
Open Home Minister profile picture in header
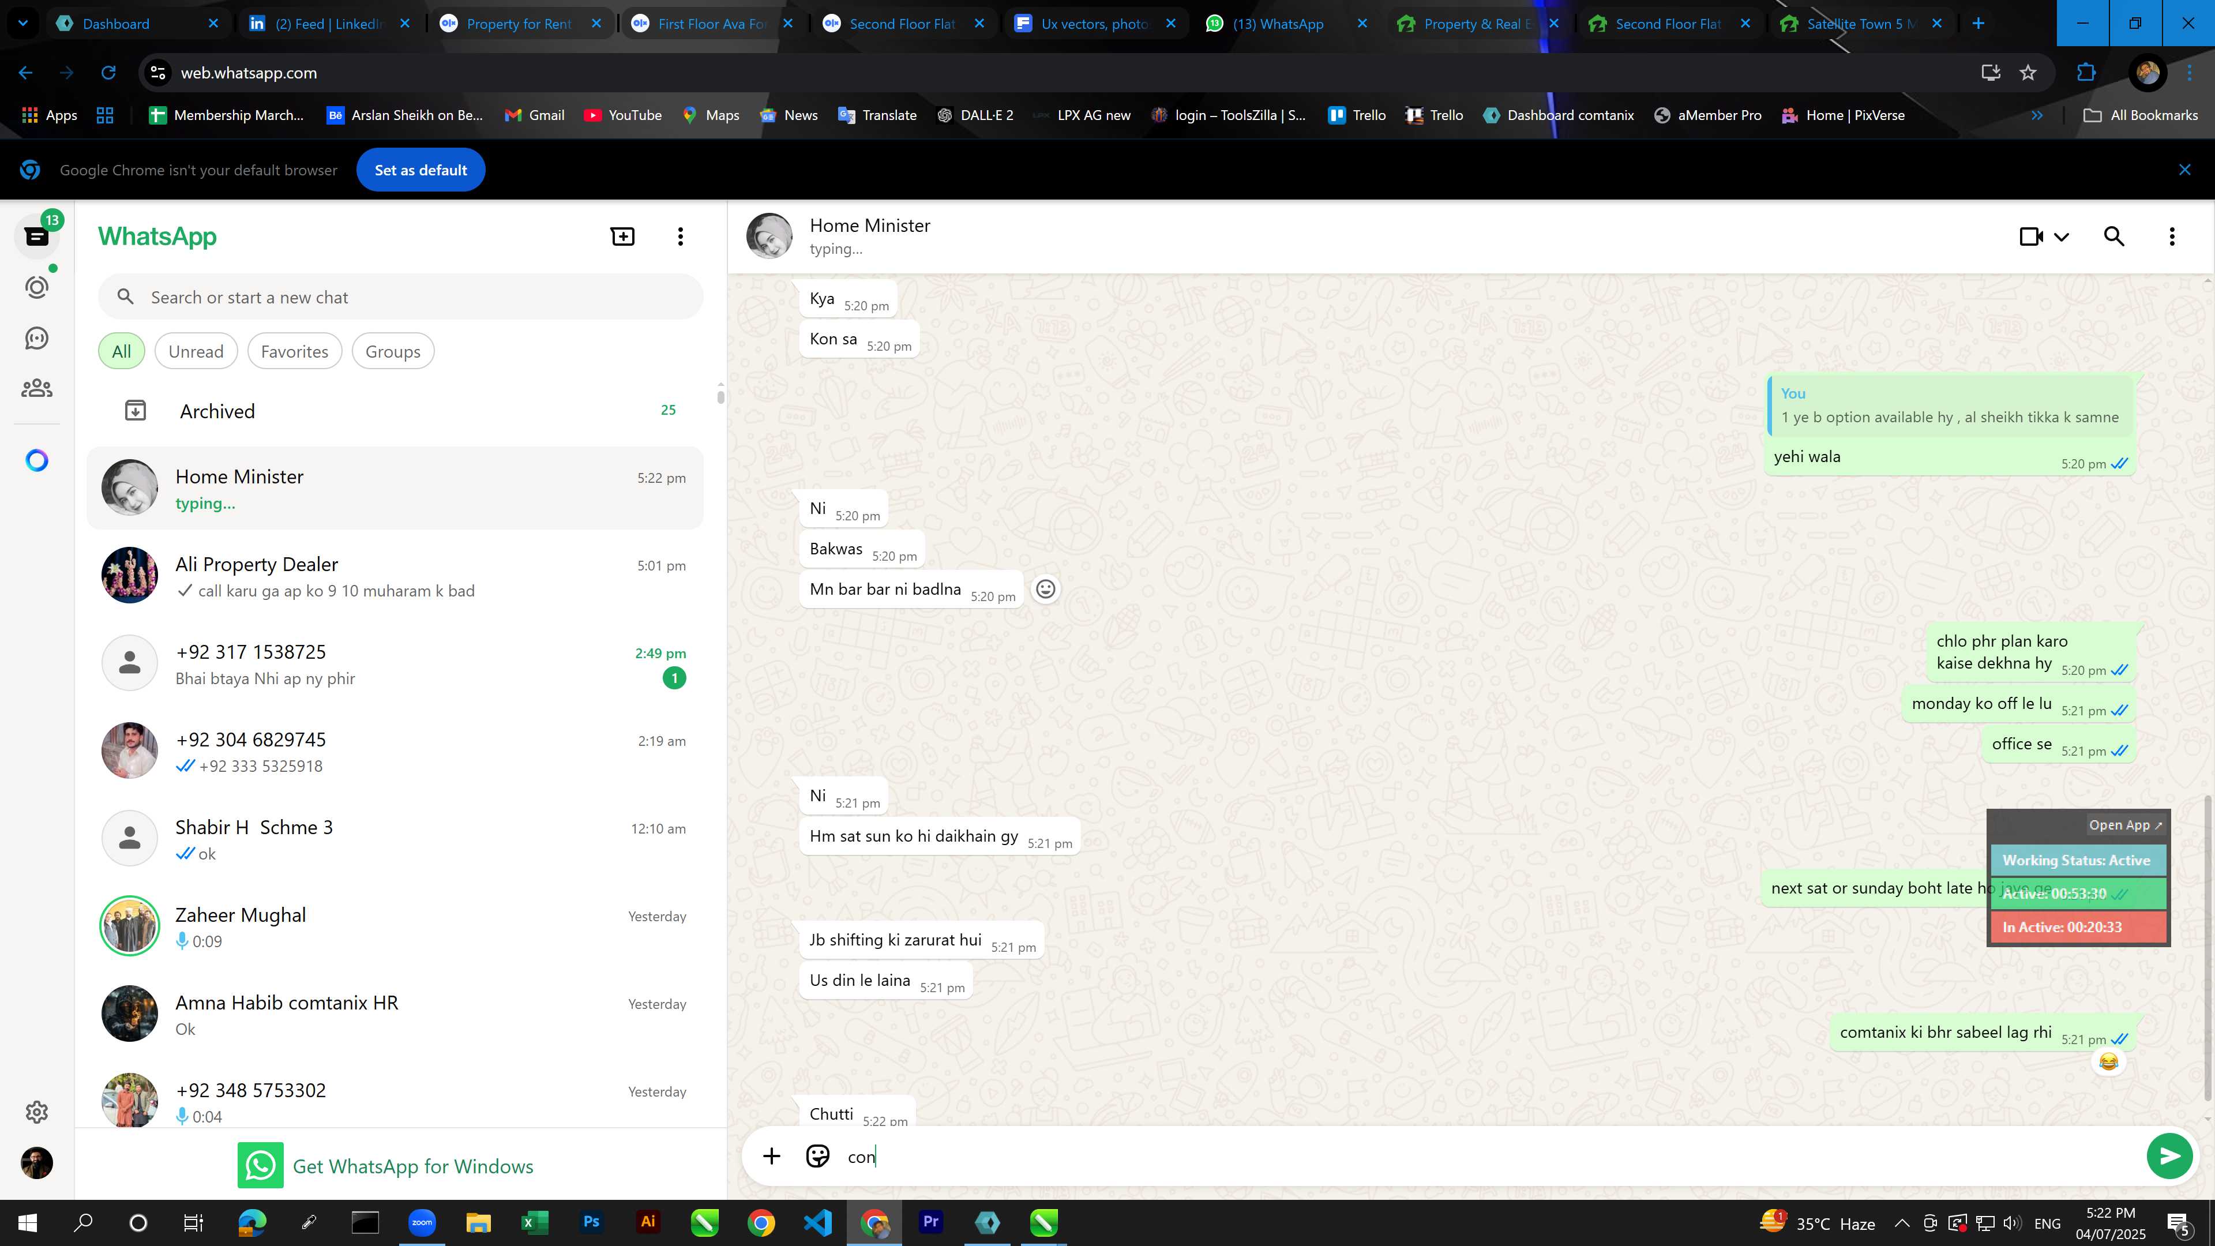point(769,237)
